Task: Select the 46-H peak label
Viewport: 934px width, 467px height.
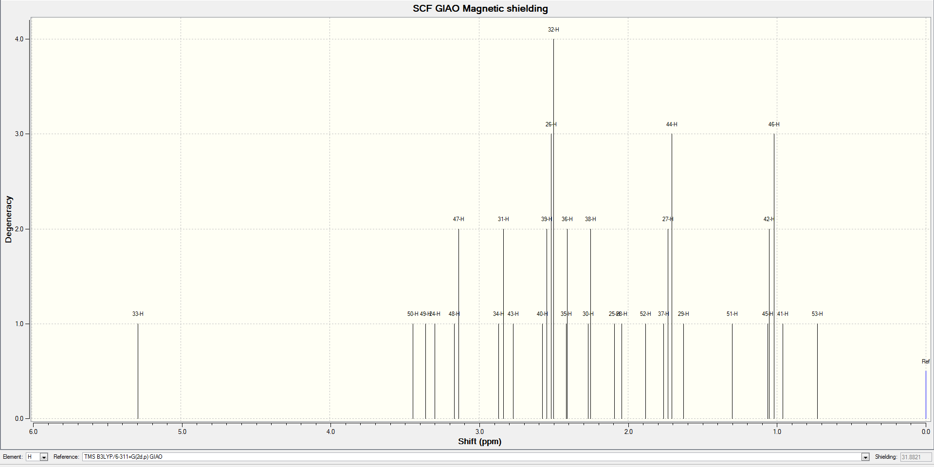Action: pyautogui.click(x=774, y=124)
